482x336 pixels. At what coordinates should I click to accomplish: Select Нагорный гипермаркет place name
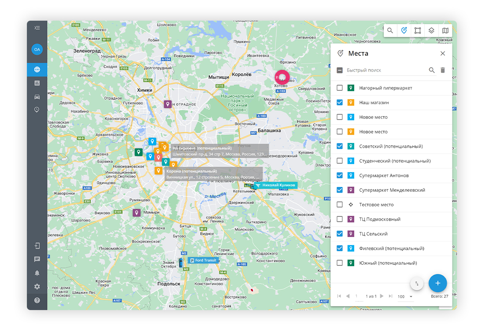386,88
